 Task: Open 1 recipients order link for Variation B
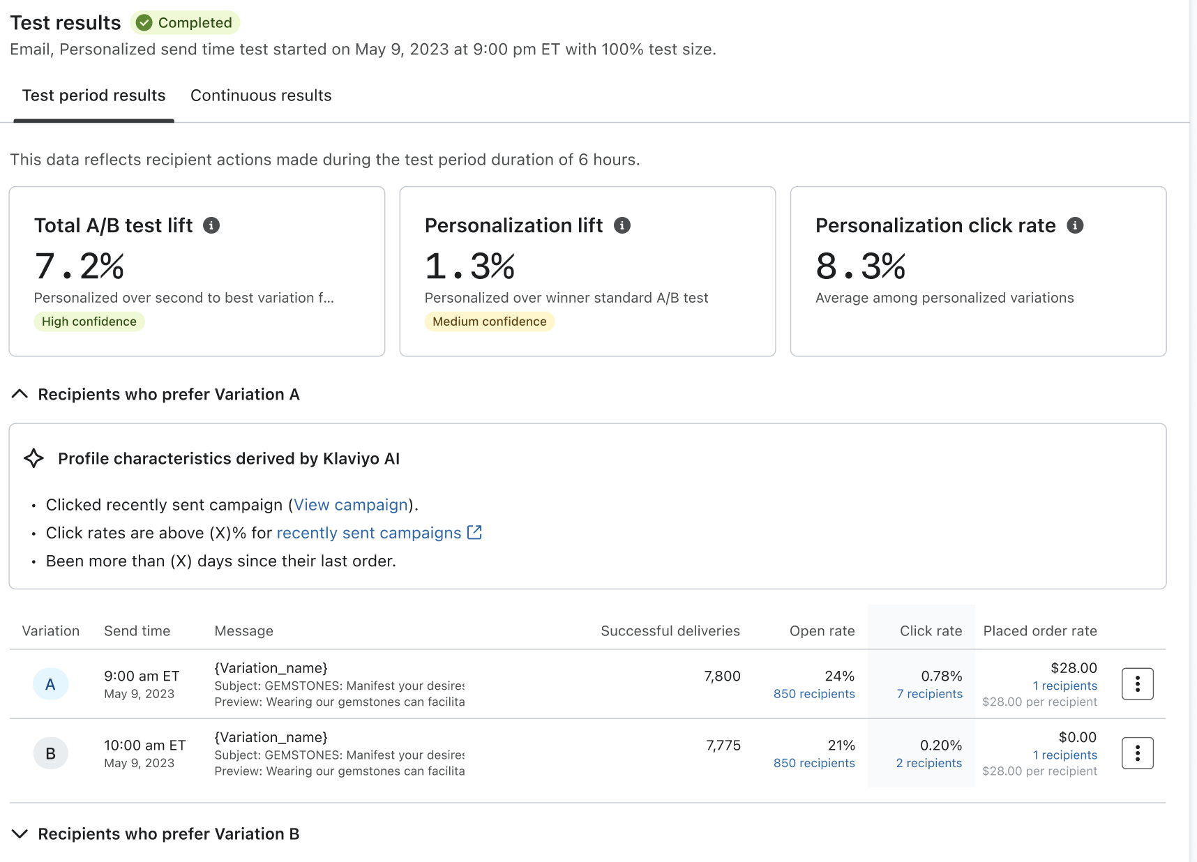pos(1064,755)
